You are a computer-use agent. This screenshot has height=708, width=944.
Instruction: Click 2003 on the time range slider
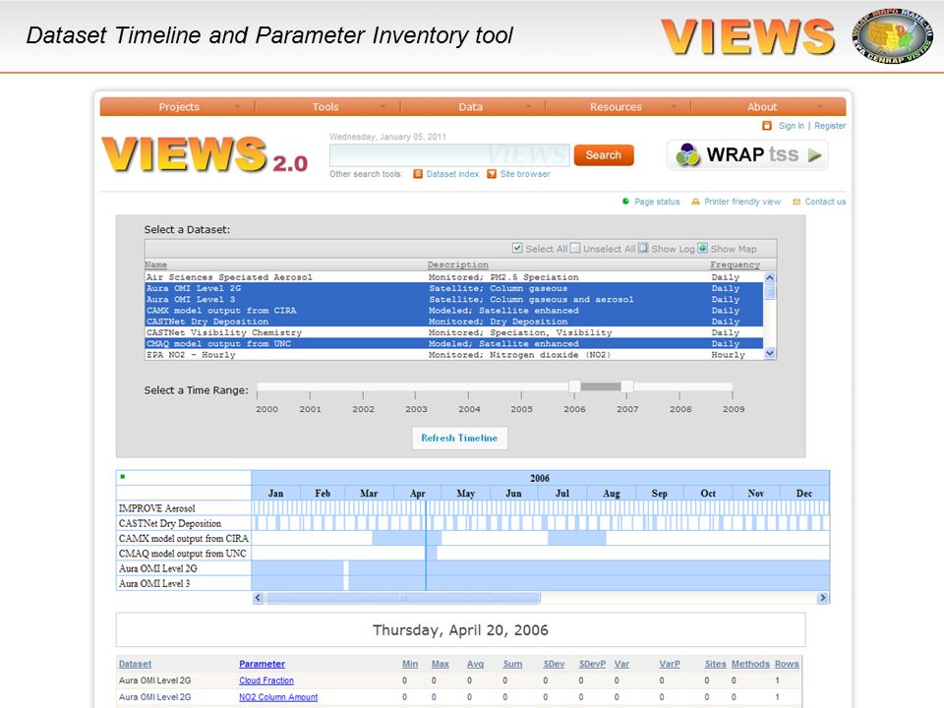click(416, 409)
